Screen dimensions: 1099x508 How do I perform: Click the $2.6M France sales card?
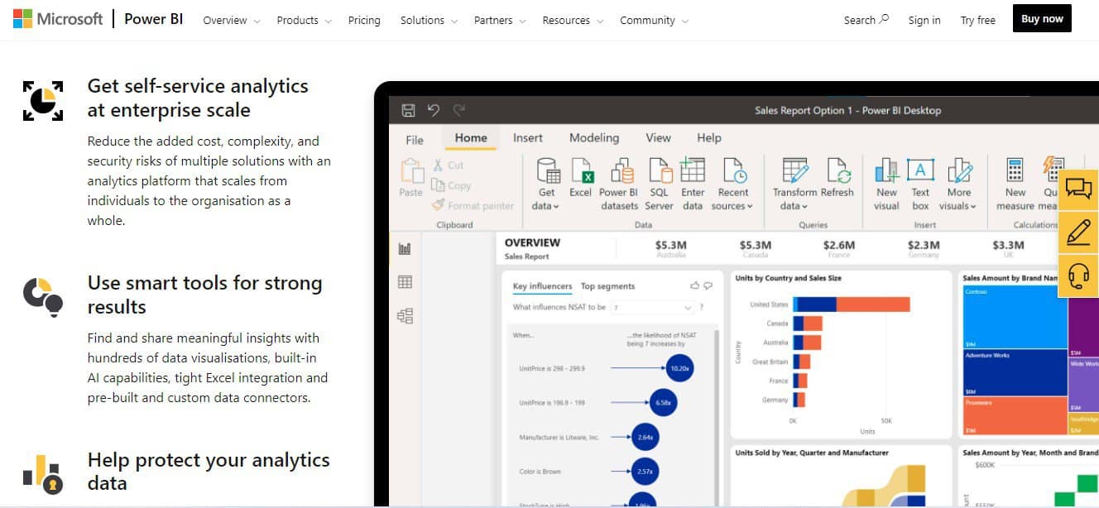click(839, 248)
